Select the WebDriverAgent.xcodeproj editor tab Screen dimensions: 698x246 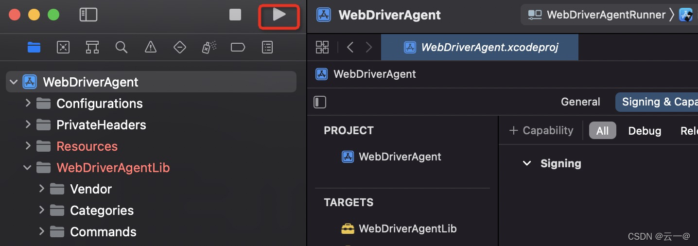(480, 47)
